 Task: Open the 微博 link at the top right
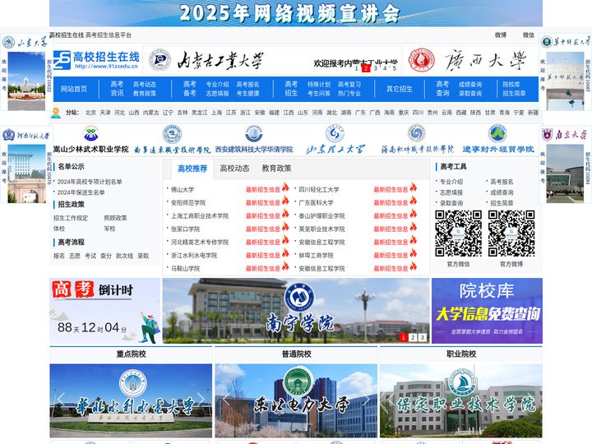coord(501,35)
